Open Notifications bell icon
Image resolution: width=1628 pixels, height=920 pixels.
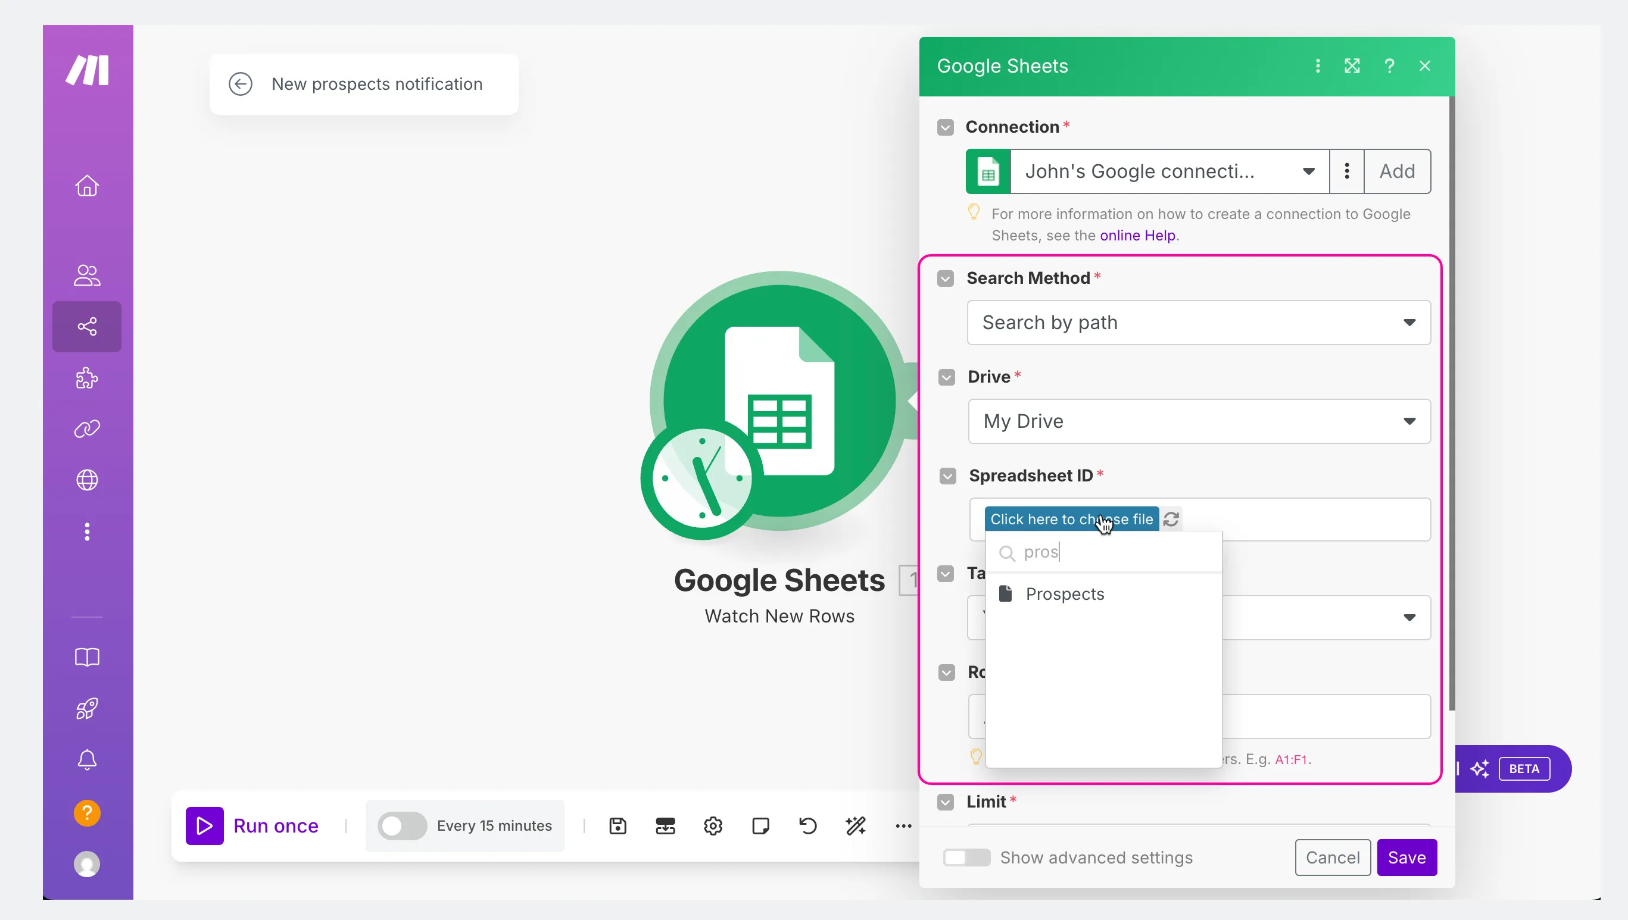88,759
